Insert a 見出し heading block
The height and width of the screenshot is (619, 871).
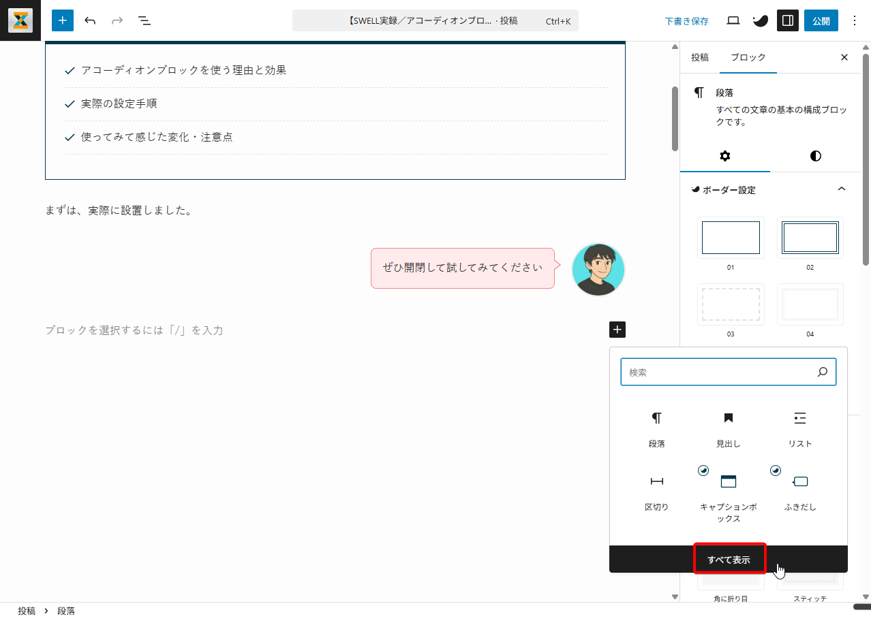(x=728, y=428)
